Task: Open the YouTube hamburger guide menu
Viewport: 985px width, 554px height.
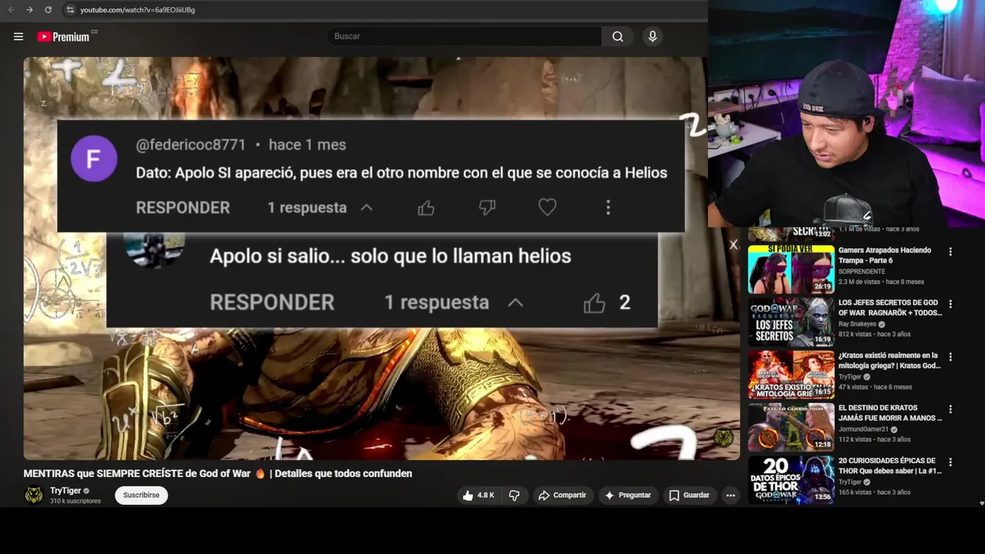Action: click(x=18, y=36)
